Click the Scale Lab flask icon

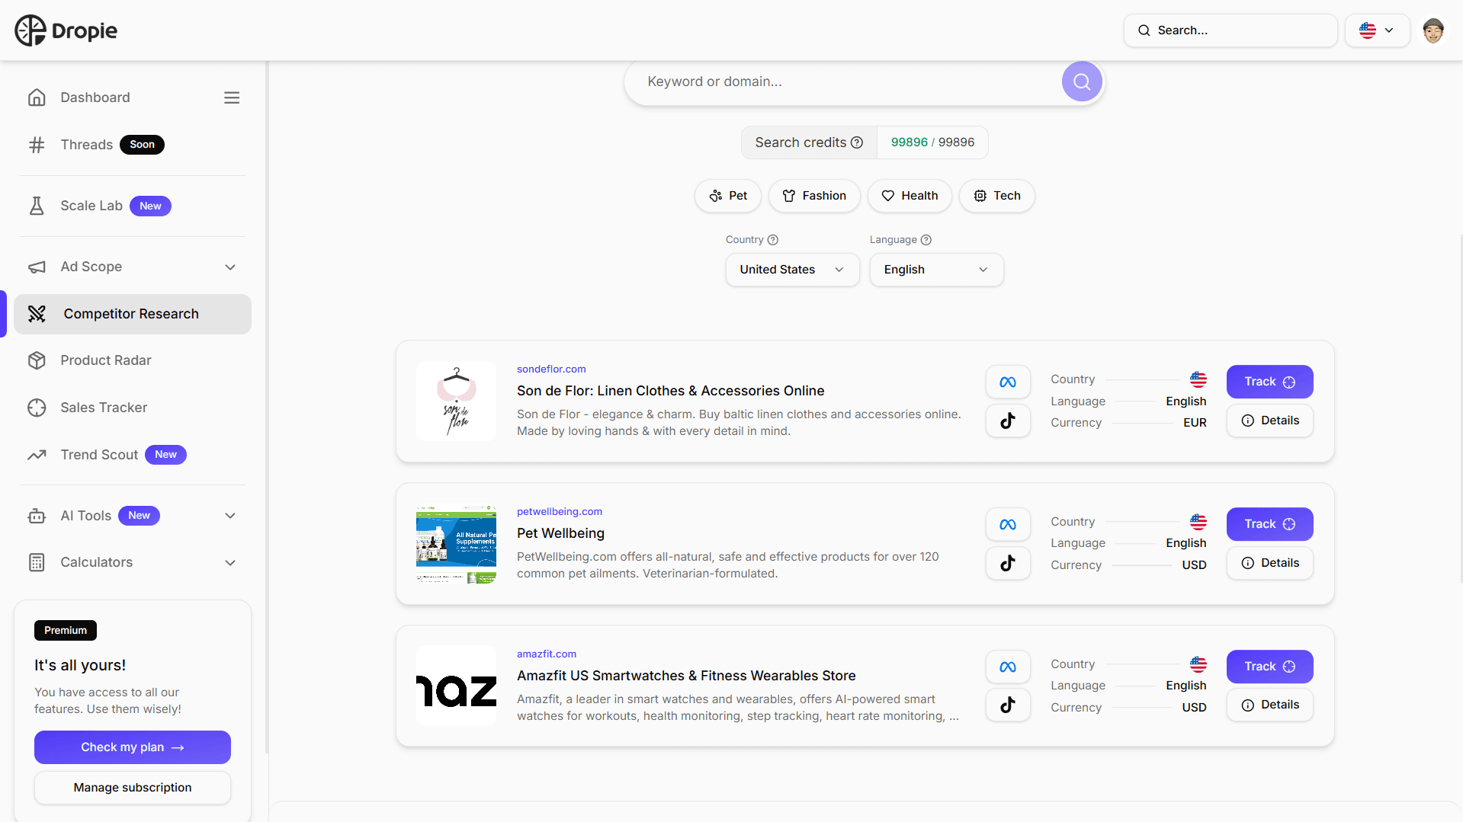click(37, 206)
